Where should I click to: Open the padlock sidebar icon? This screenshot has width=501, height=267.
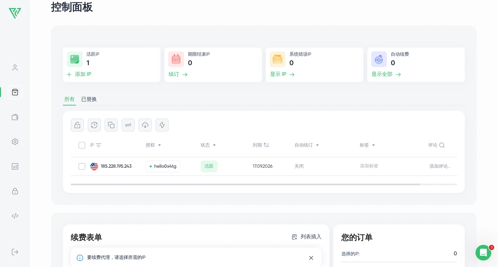pos(15,191)
